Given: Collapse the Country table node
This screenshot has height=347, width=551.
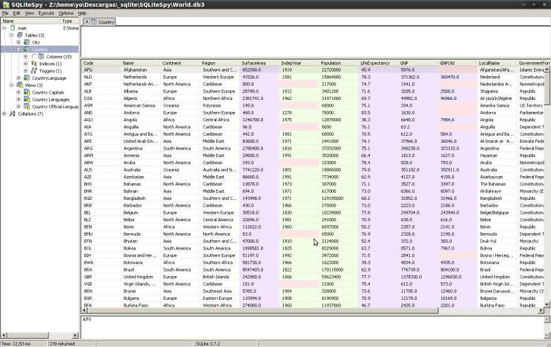Looking at the screenshot, I should point(18,49).
